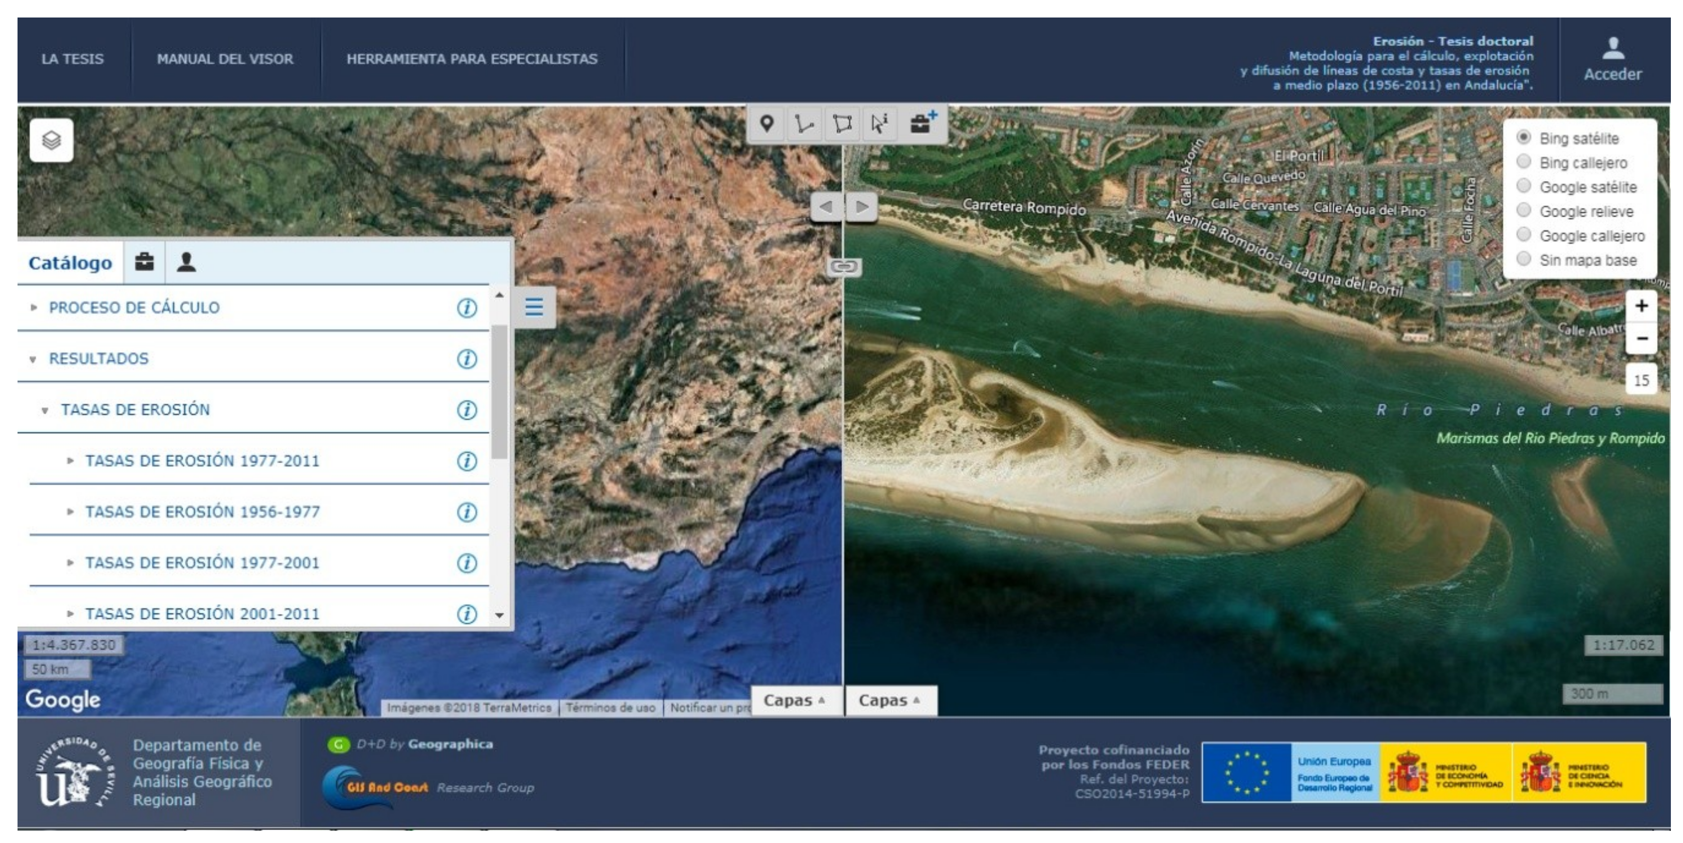Open MANUAL DEL VISOR menu

(x=225, y=59)
